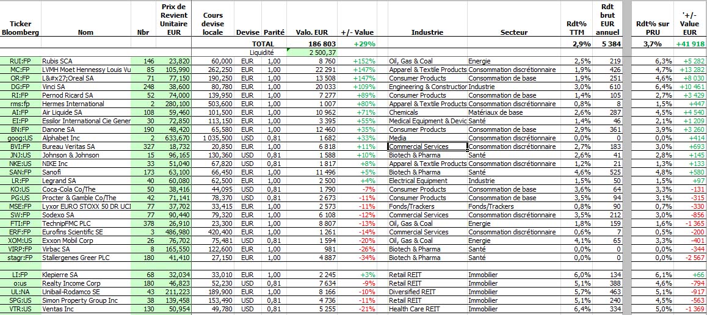
Task: Select the Valo. EUR column header
Action: pos(311,32)
